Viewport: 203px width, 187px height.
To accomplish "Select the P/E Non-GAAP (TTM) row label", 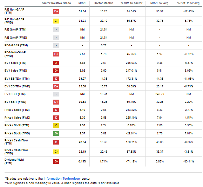I will [14, 11].
